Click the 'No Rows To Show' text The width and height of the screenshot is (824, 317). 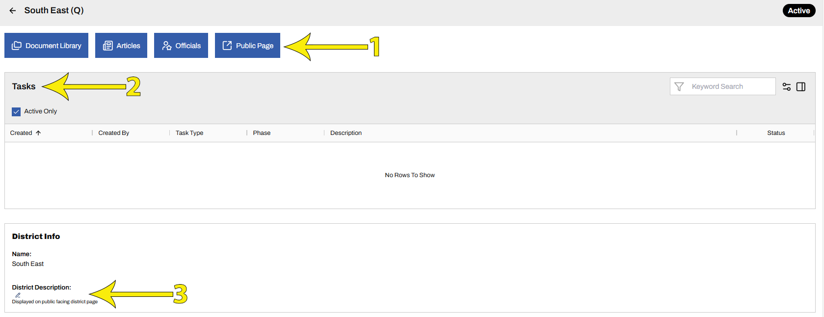410,175
